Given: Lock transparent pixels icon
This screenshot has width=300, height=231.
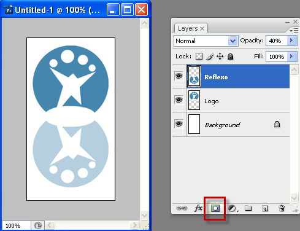Looking at the screenshot, I should pos(199,56).
